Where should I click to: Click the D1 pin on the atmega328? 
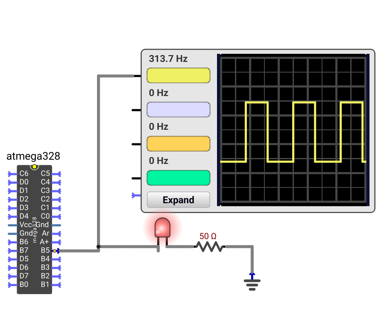coord(12,191)
